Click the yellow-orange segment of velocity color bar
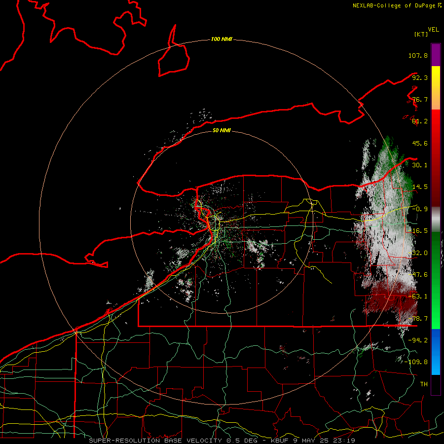 point(436,88)
